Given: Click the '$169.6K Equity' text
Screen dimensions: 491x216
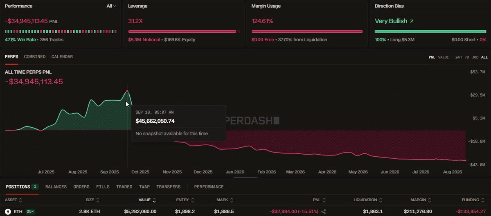Looking at the screenshot, I should (x=180, y=40).
